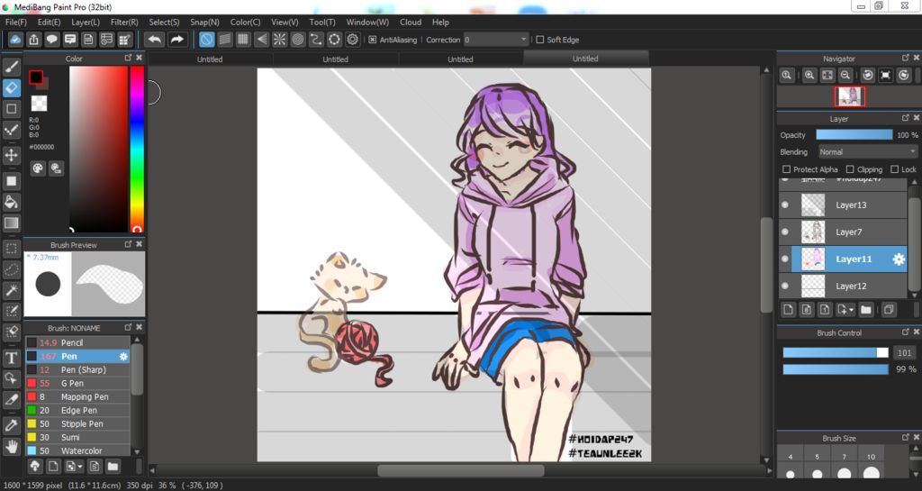This screenshot has width=922, height=491.
Task: Select the Eyedropper tool
Action: click(11, 425)
